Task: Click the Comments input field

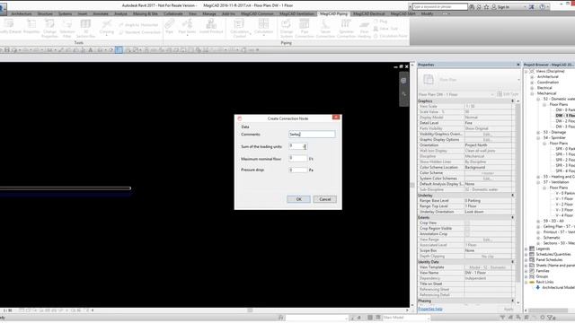Action: (312, 135)
